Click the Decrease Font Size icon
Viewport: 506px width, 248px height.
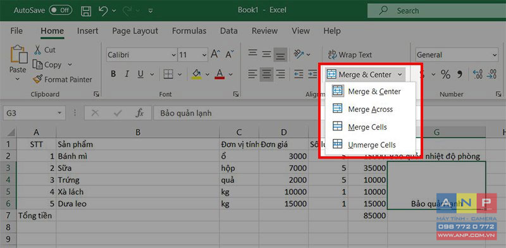230,54
